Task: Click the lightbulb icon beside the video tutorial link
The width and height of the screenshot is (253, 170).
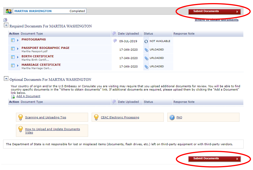Action: pyautogui.click(x=20, y=129)
